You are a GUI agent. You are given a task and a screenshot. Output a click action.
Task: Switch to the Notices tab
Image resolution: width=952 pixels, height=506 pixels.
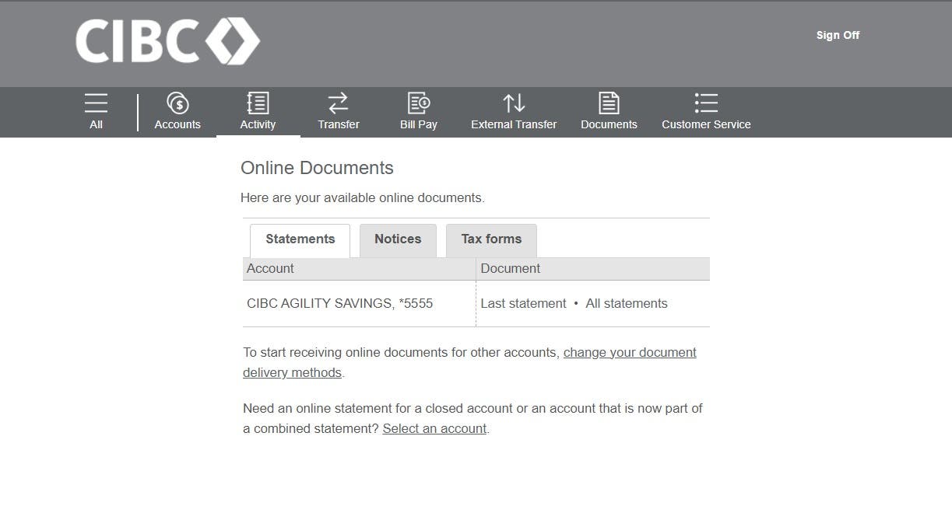[398, 239]
